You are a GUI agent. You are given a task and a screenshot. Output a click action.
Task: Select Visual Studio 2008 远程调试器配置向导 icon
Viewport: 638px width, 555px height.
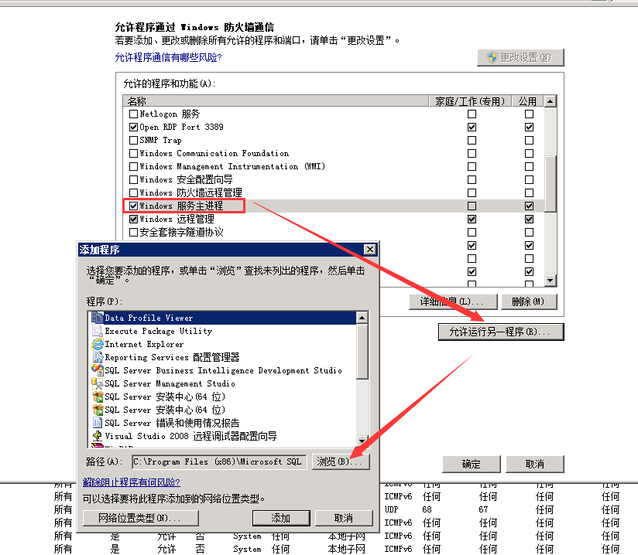click(98, 436)
